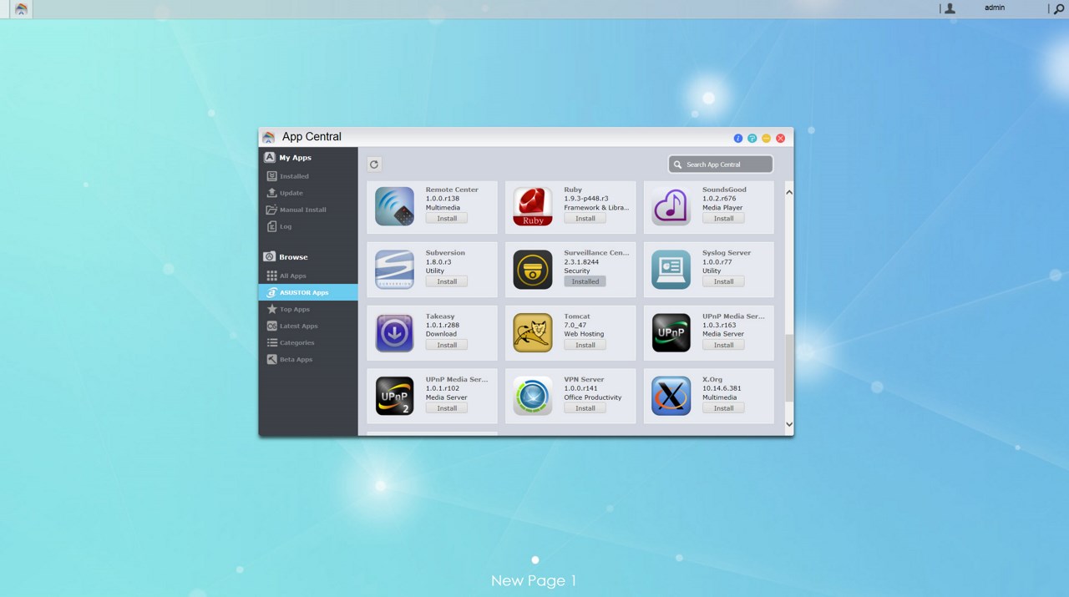
Task: Click the admin username in top bar
Action: [995, 8]
